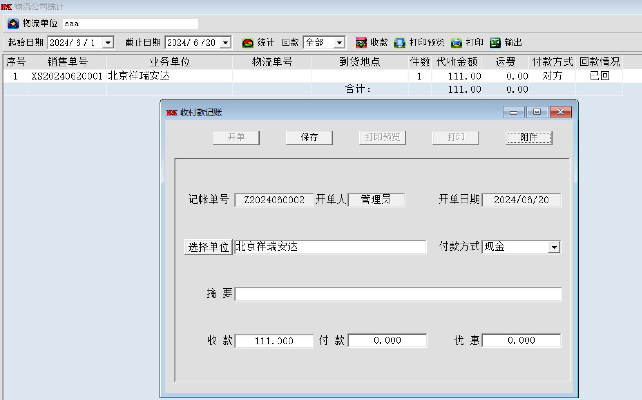Open the 附件 attachment button

pyautogui.click(x=529, y=137)
